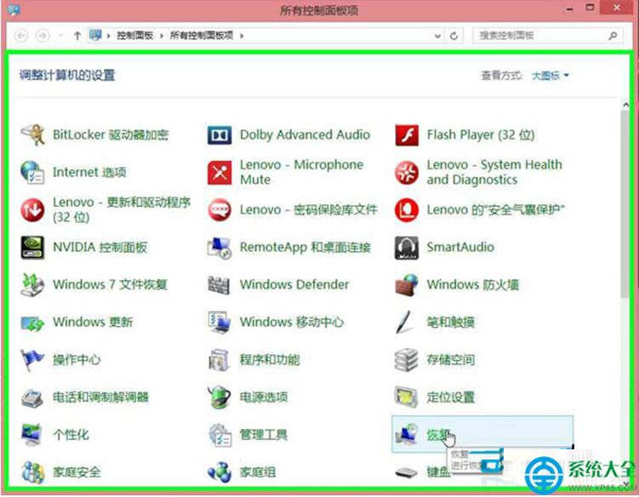Open the Windows 更新 icon

[32, 323]
